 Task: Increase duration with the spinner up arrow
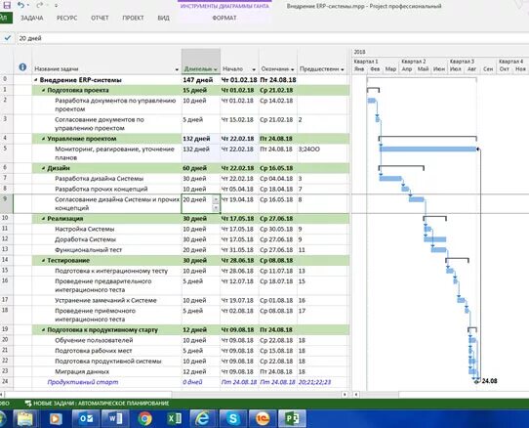point(216,199)
